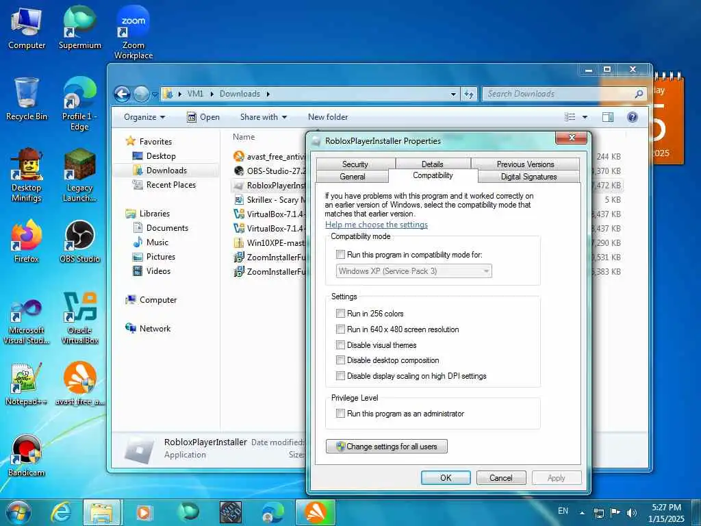
Task: Enable Run this program in compatibility mode
Action: pos(341,255)
